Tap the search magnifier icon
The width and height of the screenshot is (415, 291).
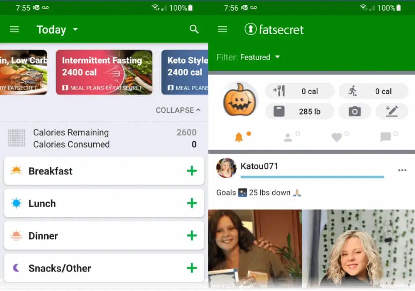(194, 29)
